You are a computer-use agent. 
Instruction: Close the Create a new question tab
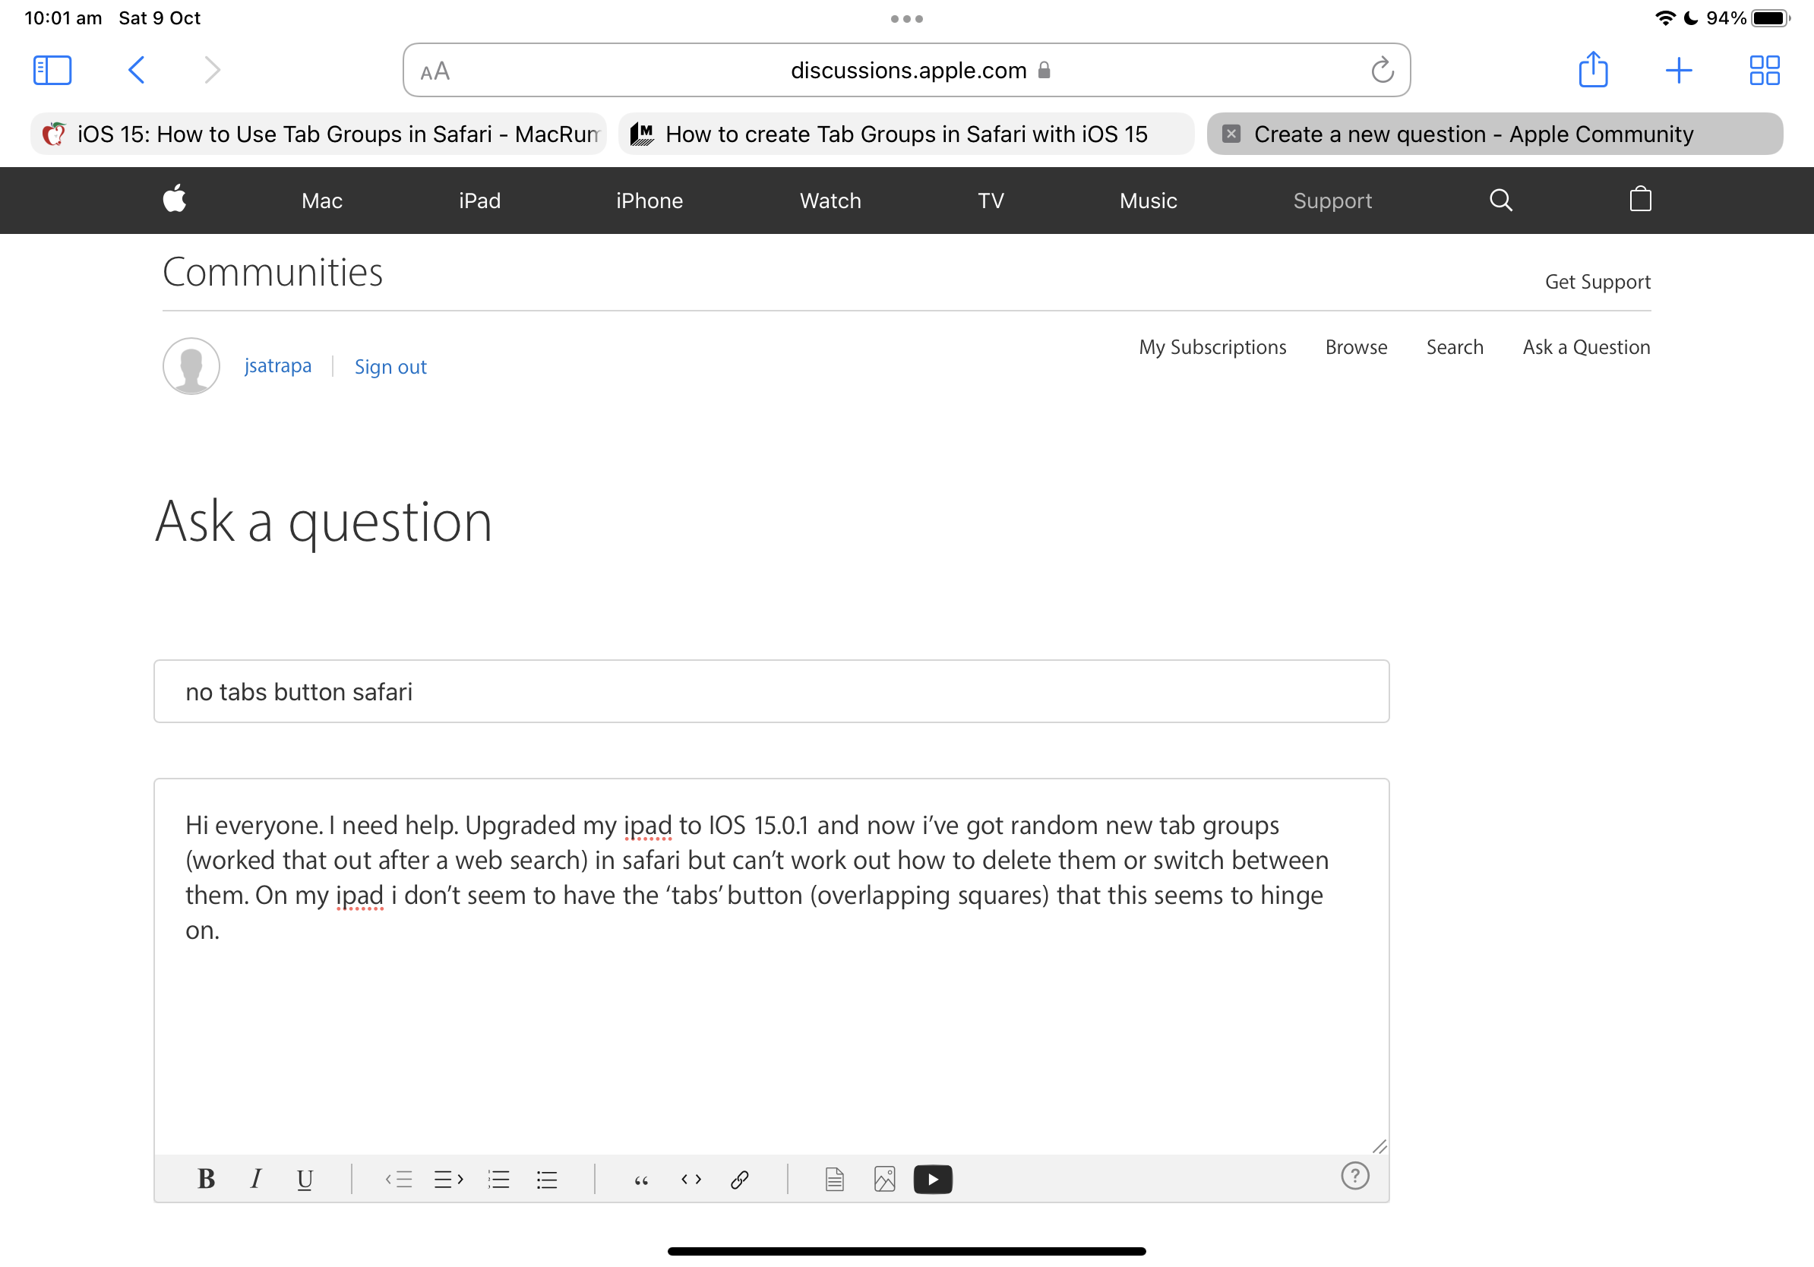click(1231, 134)
